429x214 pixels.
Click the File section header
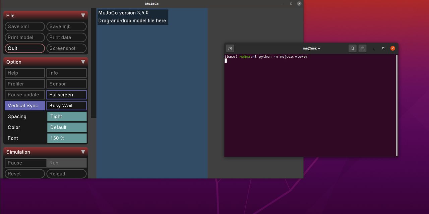[46, 15]
